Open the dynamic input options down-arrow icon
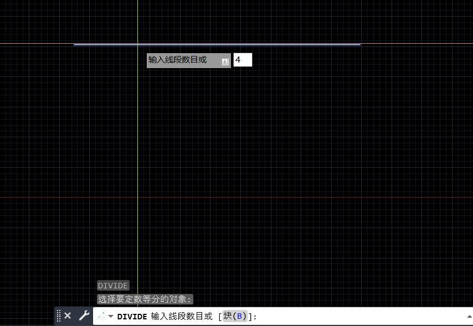 point(225,61)
